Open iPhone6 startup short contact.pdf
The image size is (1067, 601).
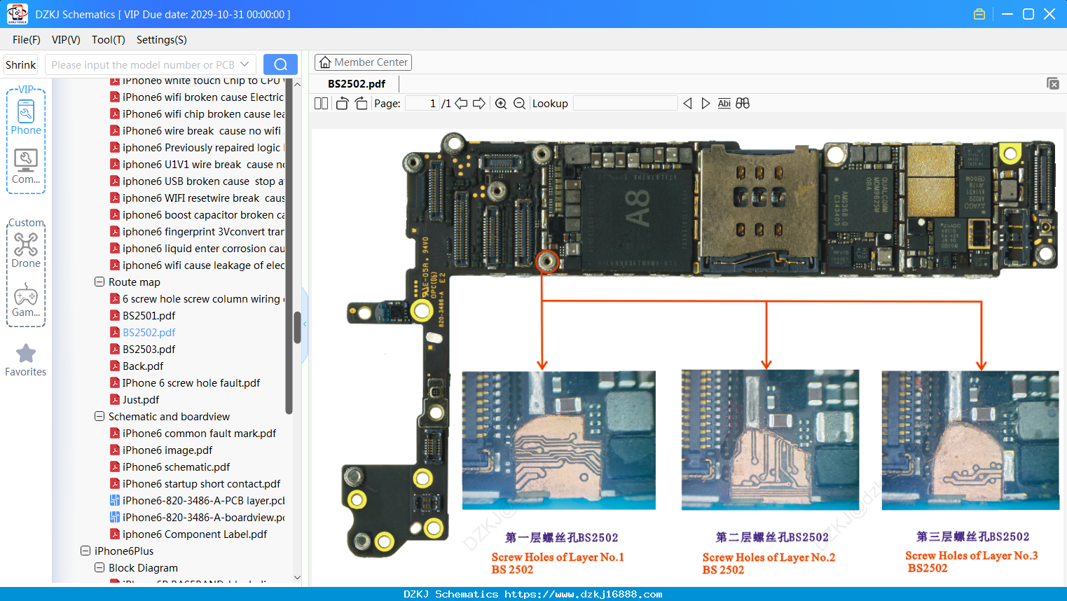point(201,483)
